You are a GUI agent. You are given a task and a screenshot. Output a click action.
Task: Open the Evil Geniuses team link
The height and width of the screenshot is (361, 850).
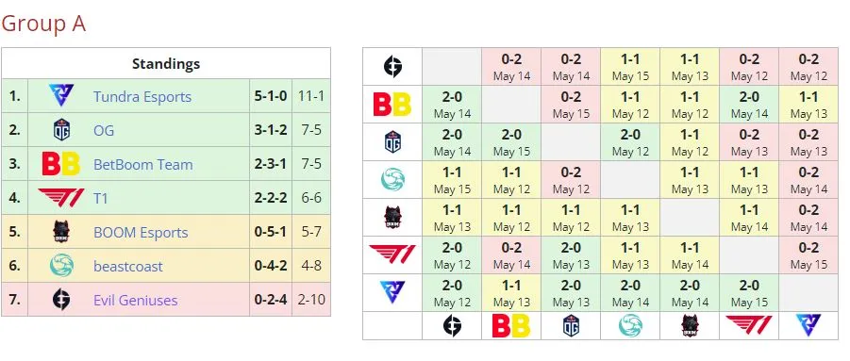pyautogui.click(x=136, y=300)
